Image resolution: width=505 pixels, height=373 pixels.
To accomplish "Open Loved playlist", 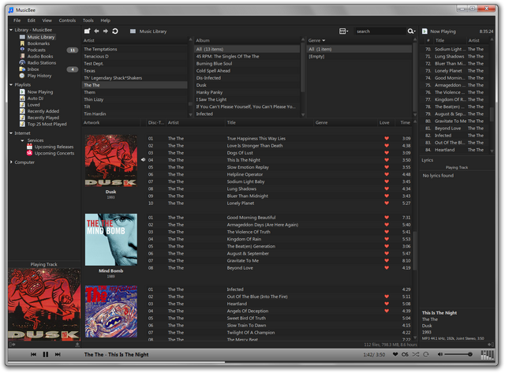I will click(33, 105).
